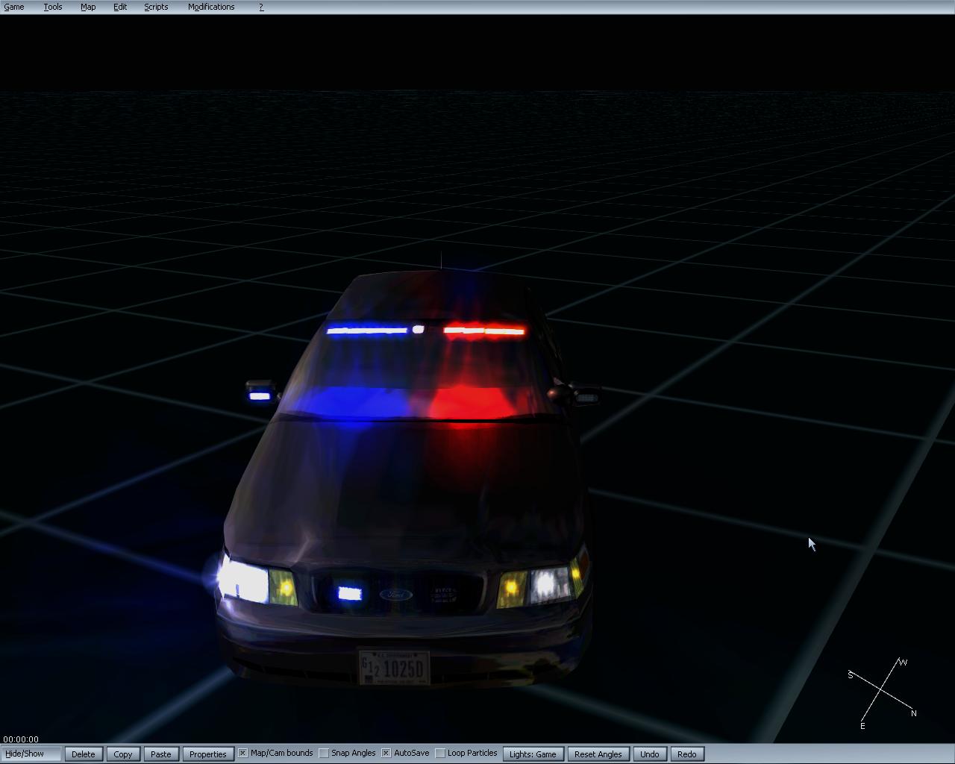Click the 00:00:00 timer readout
Screen dimensions: 955x764
tap(21, 739)
